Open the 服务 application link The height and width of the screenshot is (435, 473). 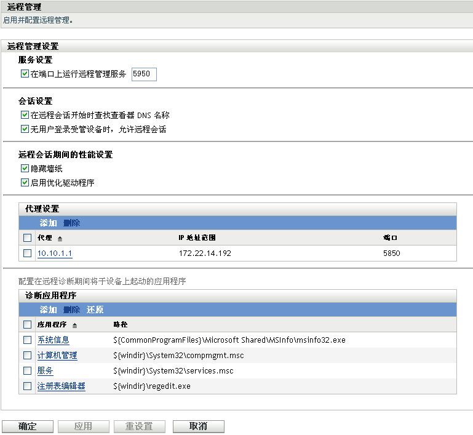coord(46,371)
